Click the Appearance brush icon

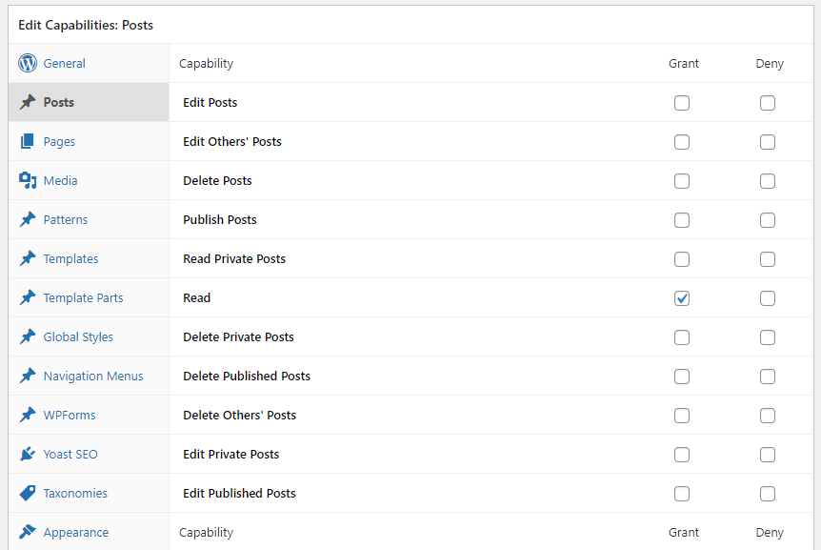(x=28, y=532)
